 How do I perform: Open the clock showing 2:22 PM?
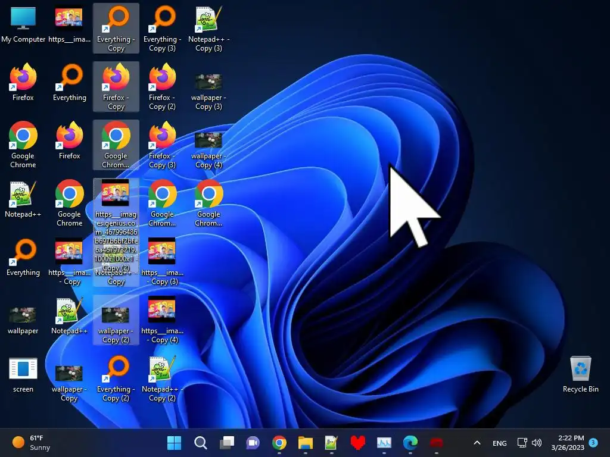point(568,443)
